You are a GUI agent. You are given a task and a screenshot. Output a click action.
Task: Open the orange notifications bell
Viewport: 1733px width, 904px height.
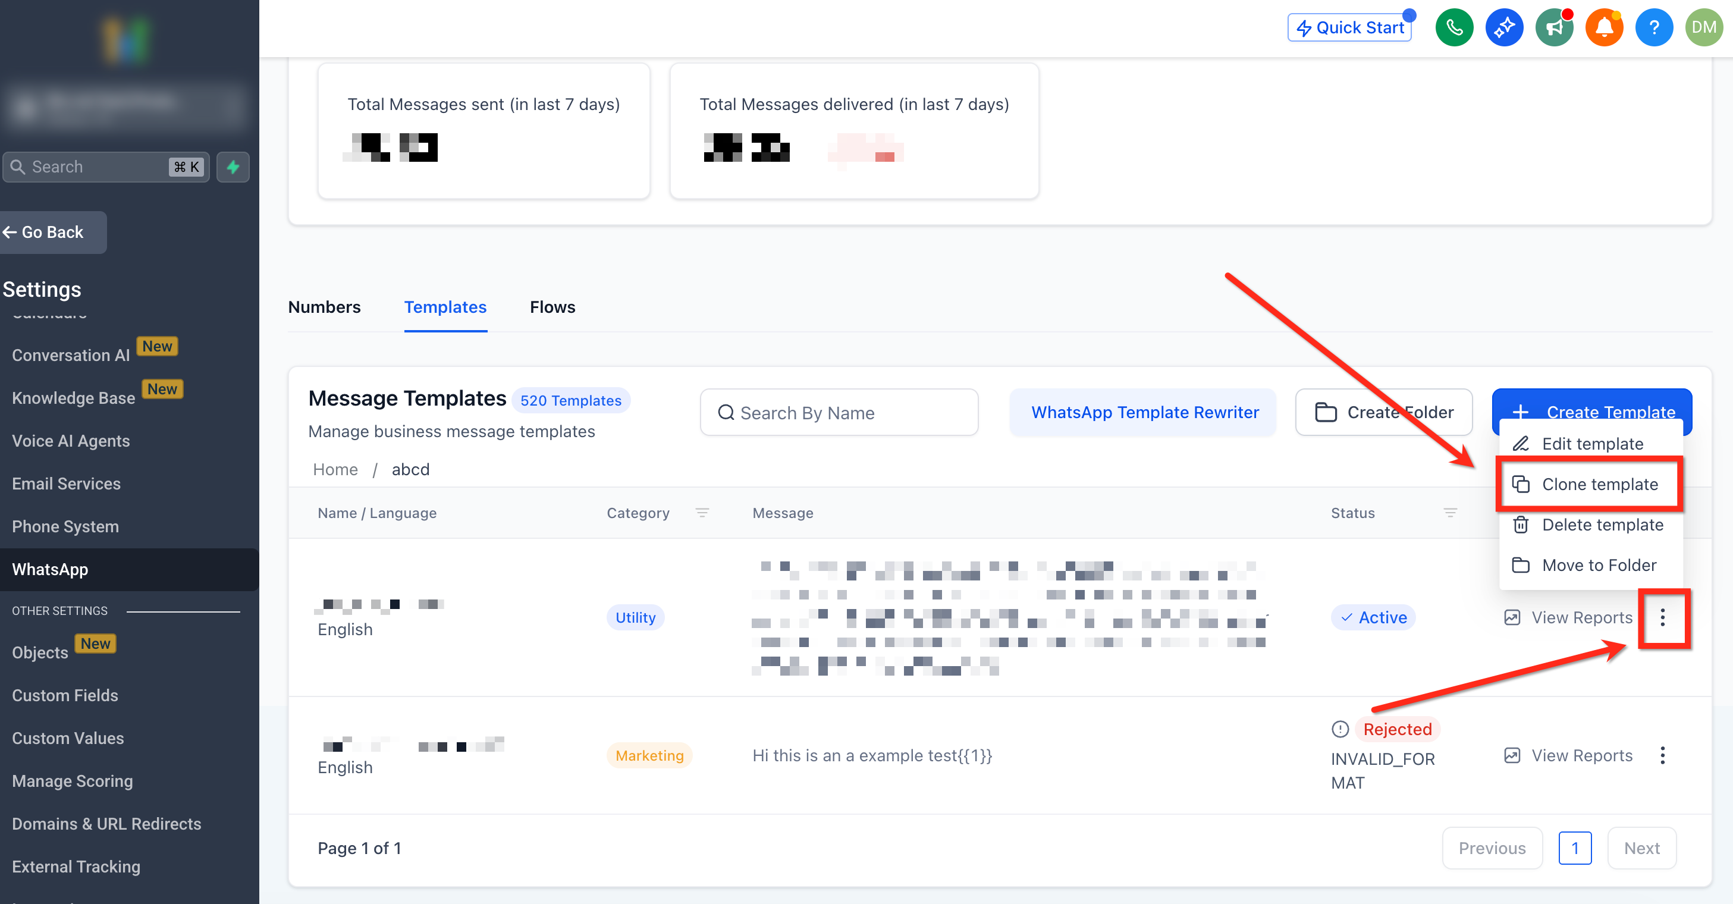tap(1604, 27)
